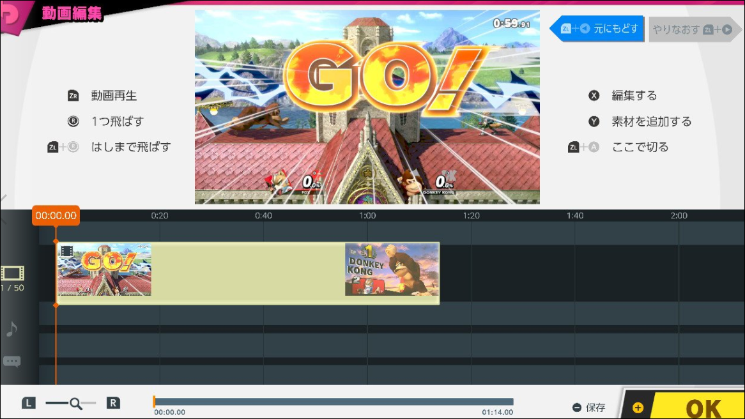
Task: Click the orange 00:00.00 playhead marker
Action: click(56, 216)
